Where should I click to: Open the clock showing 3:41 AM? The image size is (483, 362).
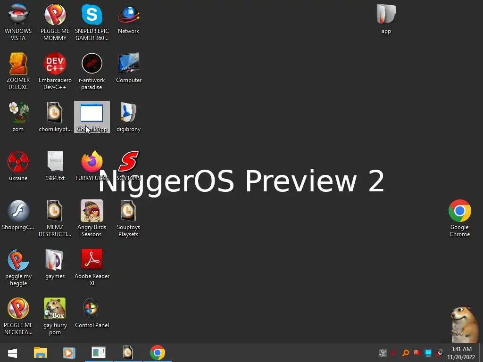click(x=461, y=353)
